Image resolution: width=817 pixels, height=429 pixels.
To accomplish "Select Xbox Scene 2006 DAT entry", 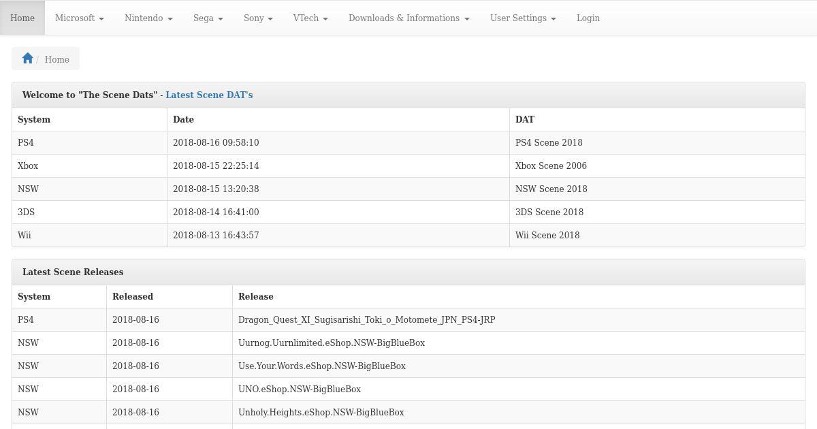I will pyautogui.click(x=551, y=165).
